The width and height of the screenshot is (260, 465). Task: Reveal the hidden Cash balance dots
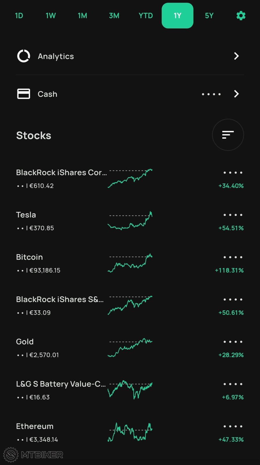211,94
